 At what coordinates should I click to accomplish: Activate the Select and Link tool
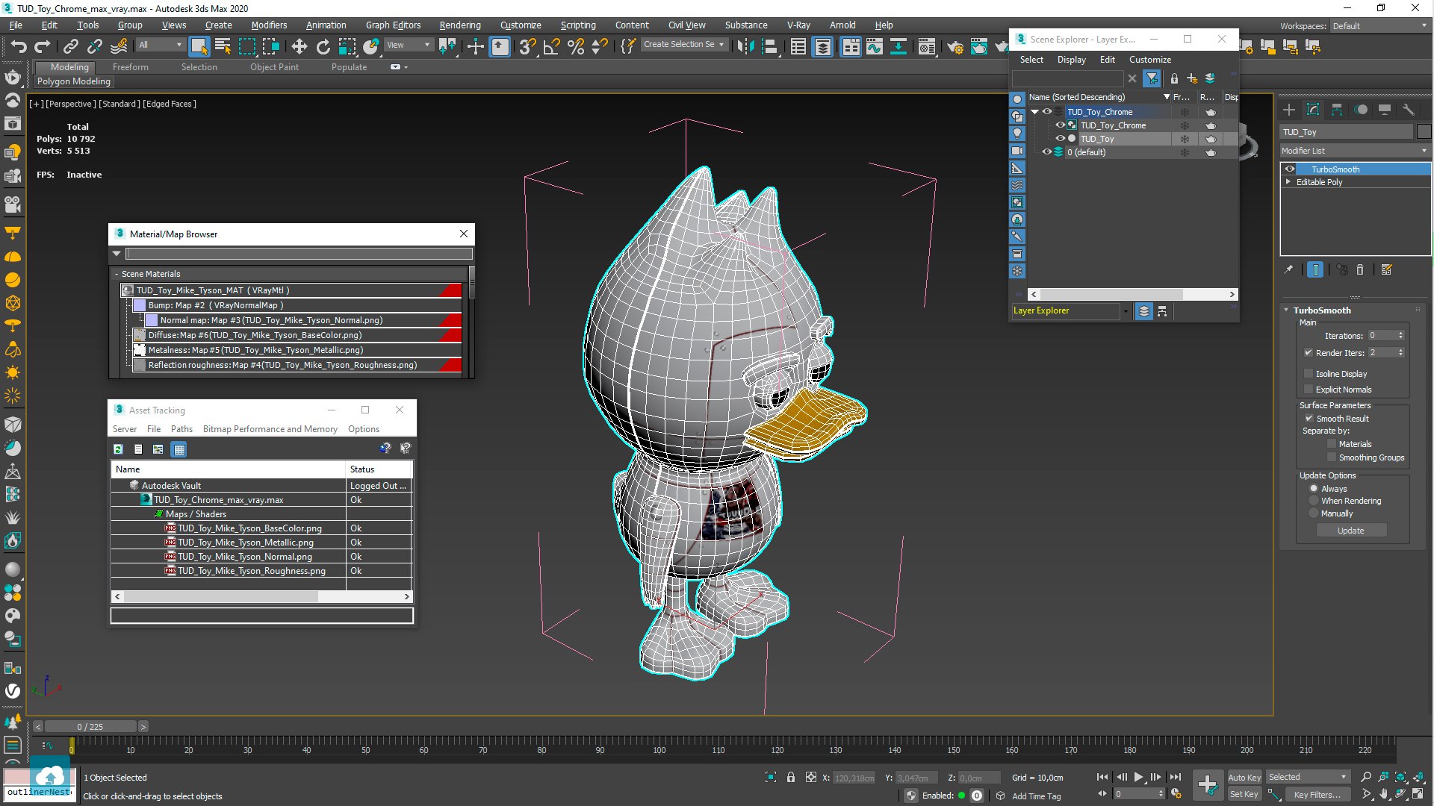(70, 47)
